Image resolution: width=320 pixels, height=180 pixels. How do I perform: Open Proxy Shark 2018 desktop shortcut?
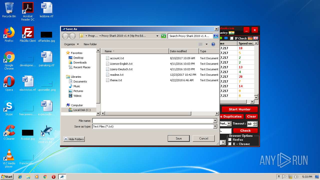coord(46,134)
